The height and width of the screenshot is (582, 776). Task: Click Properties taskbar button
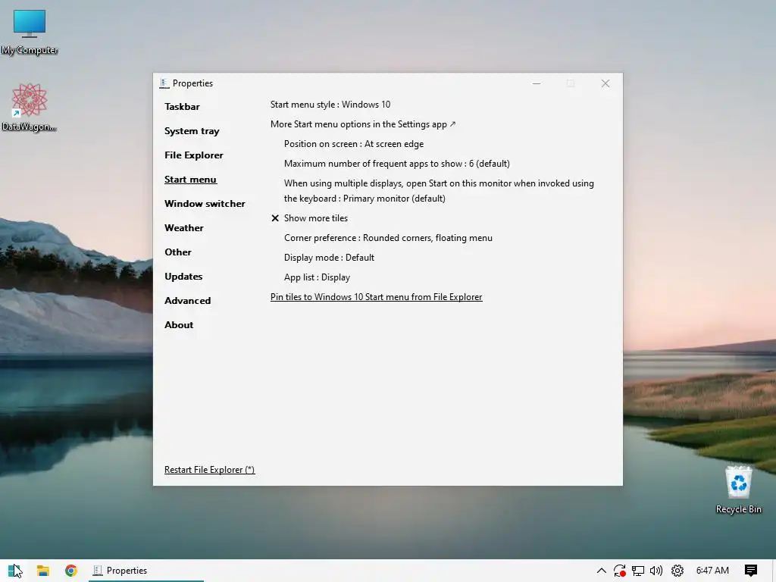[x=146, y=571]
